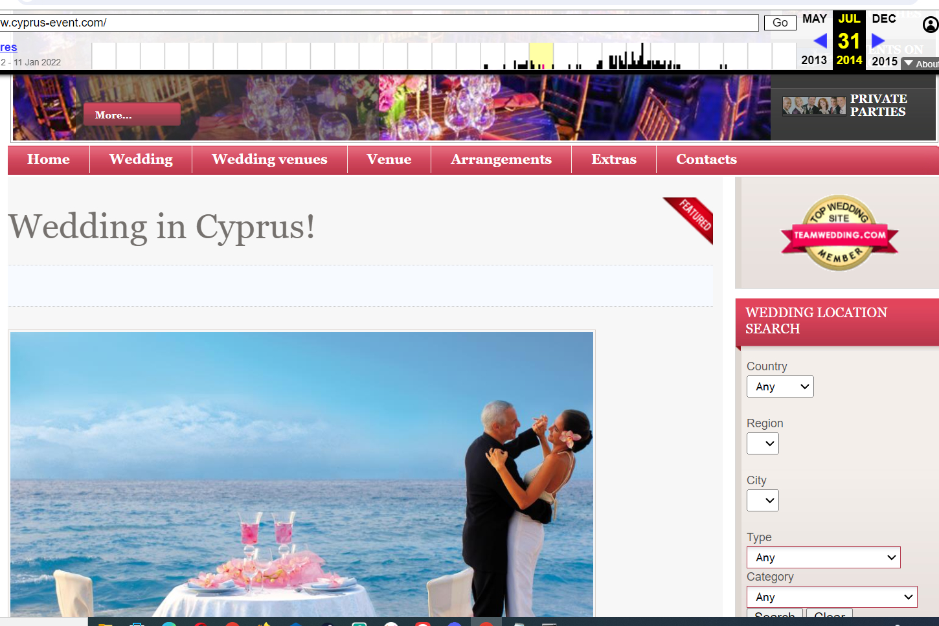This screenshot has height=626, width=939.
Task: Click the highlighted yellow year in capture timeline
Action: point(541,56)
